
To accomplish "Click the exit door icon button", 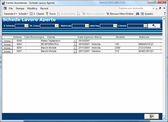I will (x=152, y=116).
